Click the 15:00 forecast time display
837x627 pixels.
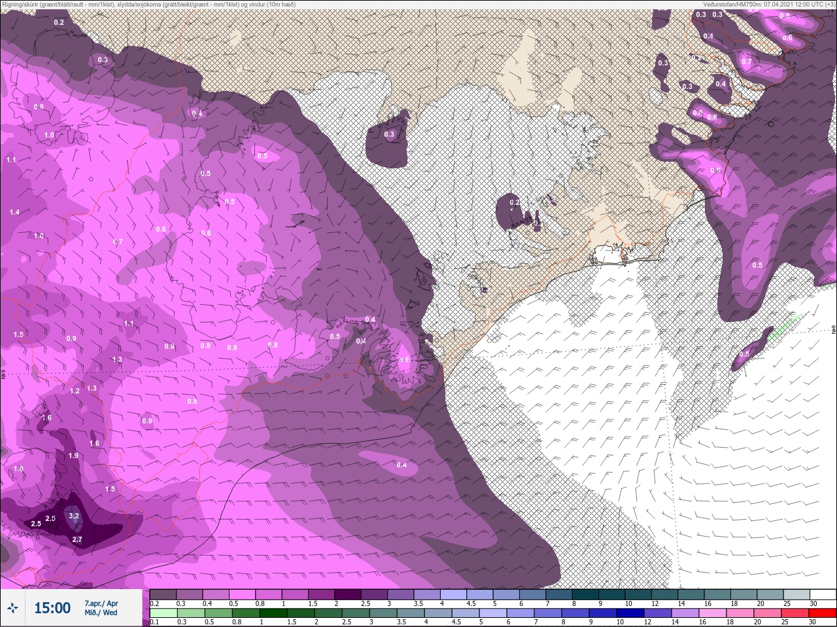coord(52,608)
